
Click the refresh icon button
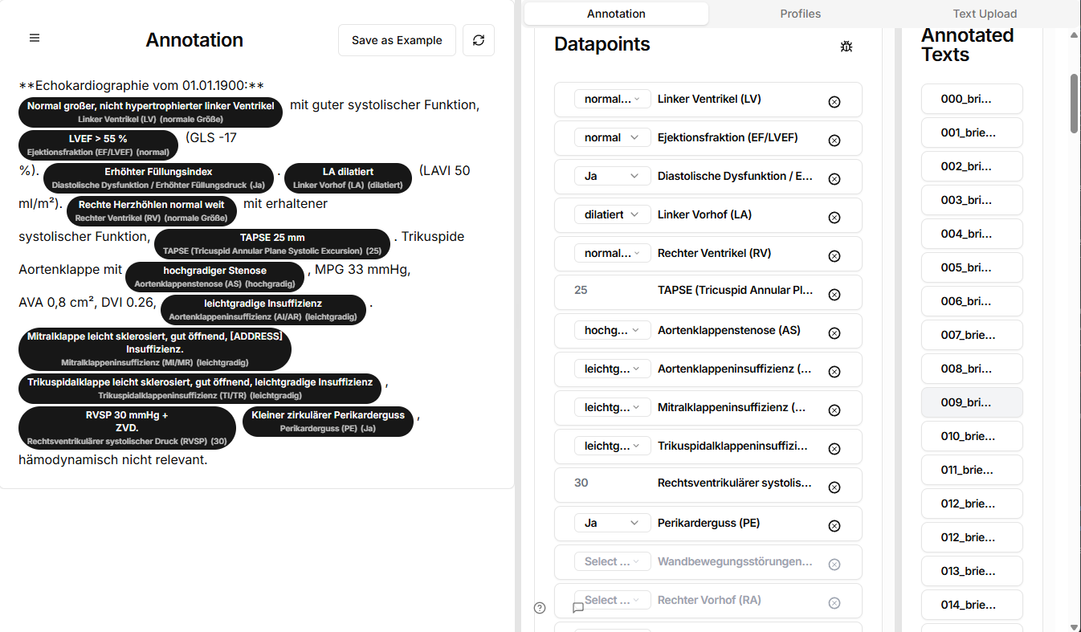[x=479, y=40]
